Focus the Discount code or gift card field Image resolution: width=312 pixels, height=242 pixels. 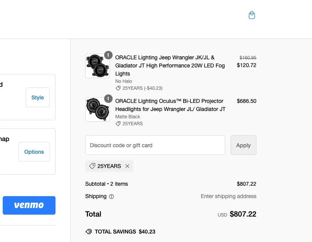pyautogui.click(x=155, y=145)
